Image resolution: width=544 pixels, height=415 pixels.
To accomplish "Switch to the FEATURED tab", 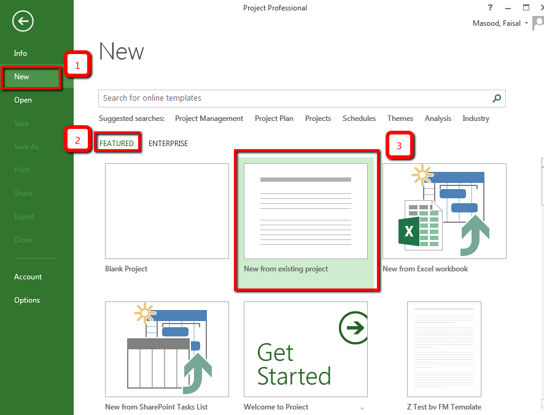I will [117, 143].
